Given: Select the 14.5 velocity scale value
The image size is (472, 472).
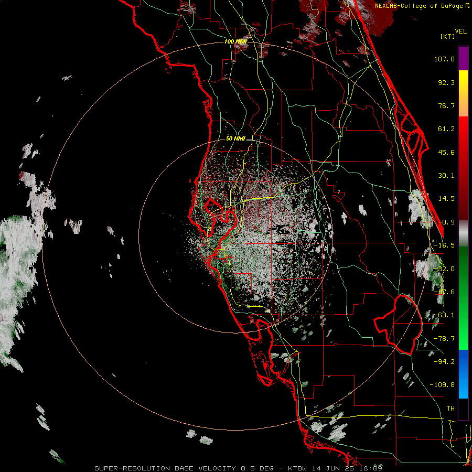Looking at the screenshot, I should [446, 199].
